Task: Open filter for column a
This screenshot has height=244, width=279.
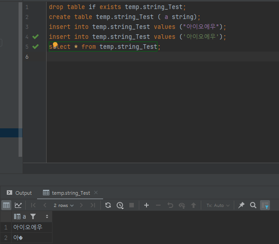Action: click(x=33, y=216)
